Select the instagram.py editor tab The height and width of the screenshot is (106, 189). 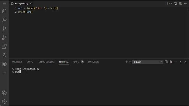(x=21, y=4)
